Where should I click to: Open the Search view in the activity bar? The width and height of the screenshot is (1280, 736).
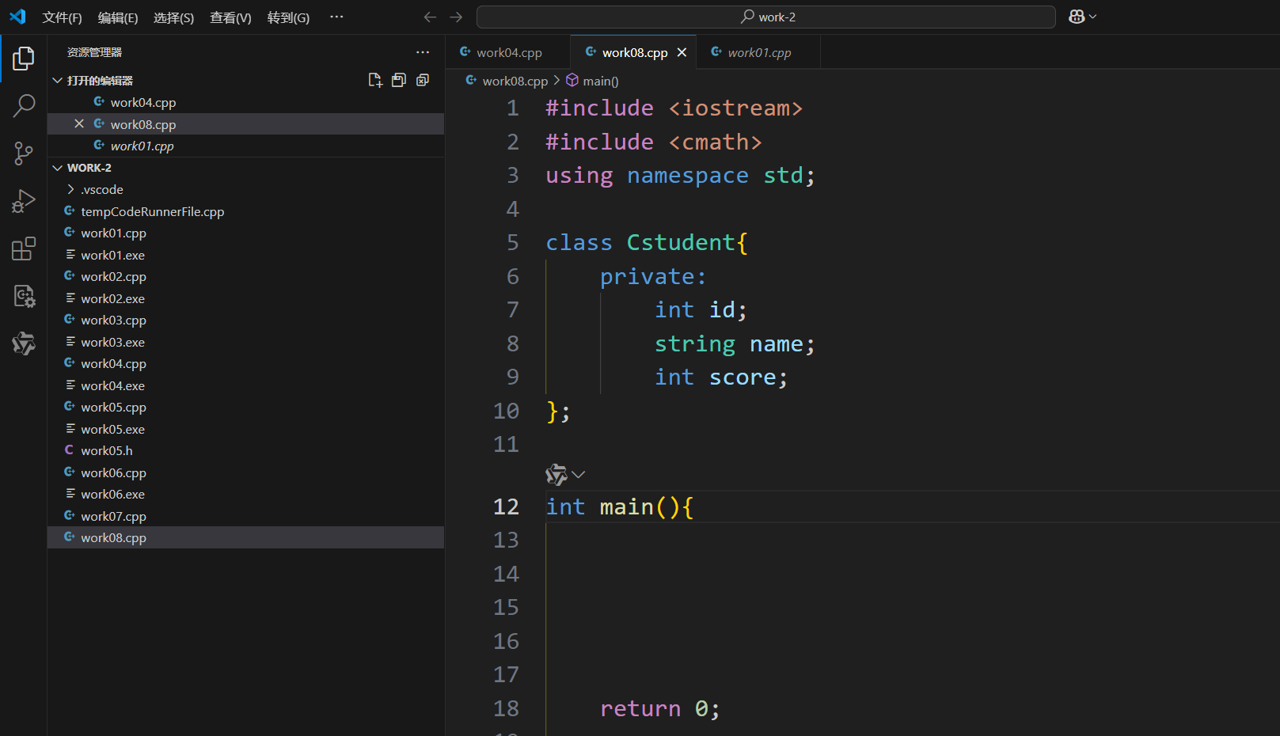coord(25,104)
